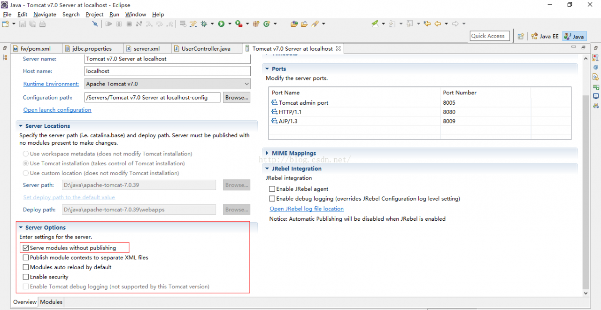Click the Step Return icon

tap(170, 23)
